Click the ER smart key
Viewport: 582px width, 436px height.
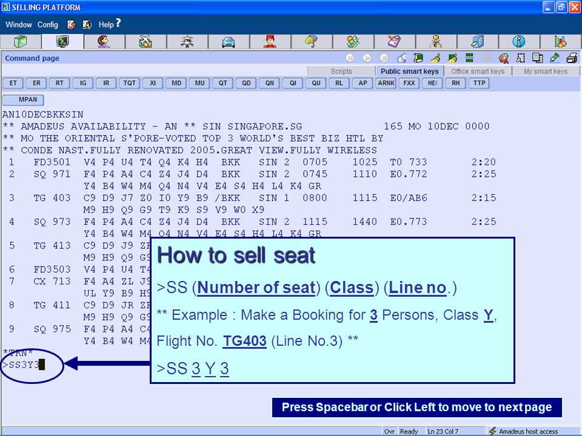tap(36, 83)
